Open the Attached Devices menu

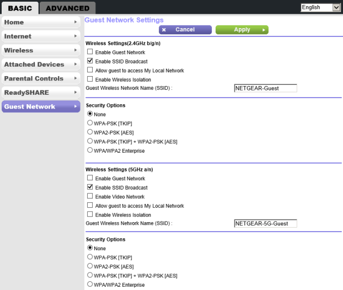click(41, 65)
